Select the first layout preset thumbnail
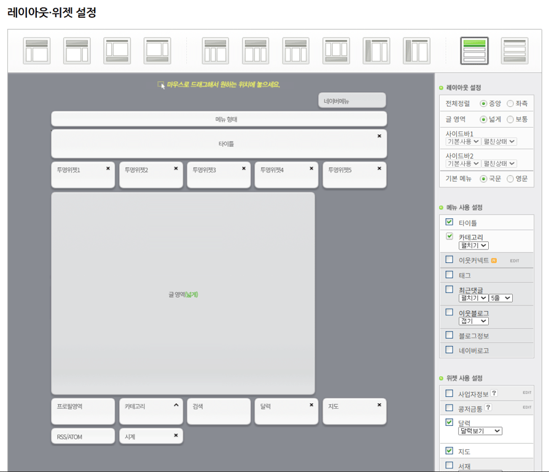This screenshot has height=472, width=549. click(37, 52)
